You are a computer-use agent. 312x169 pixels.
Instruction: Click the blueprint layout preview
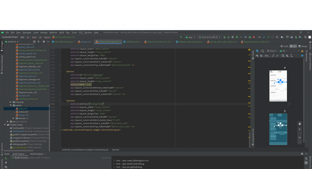coord(278,129)
